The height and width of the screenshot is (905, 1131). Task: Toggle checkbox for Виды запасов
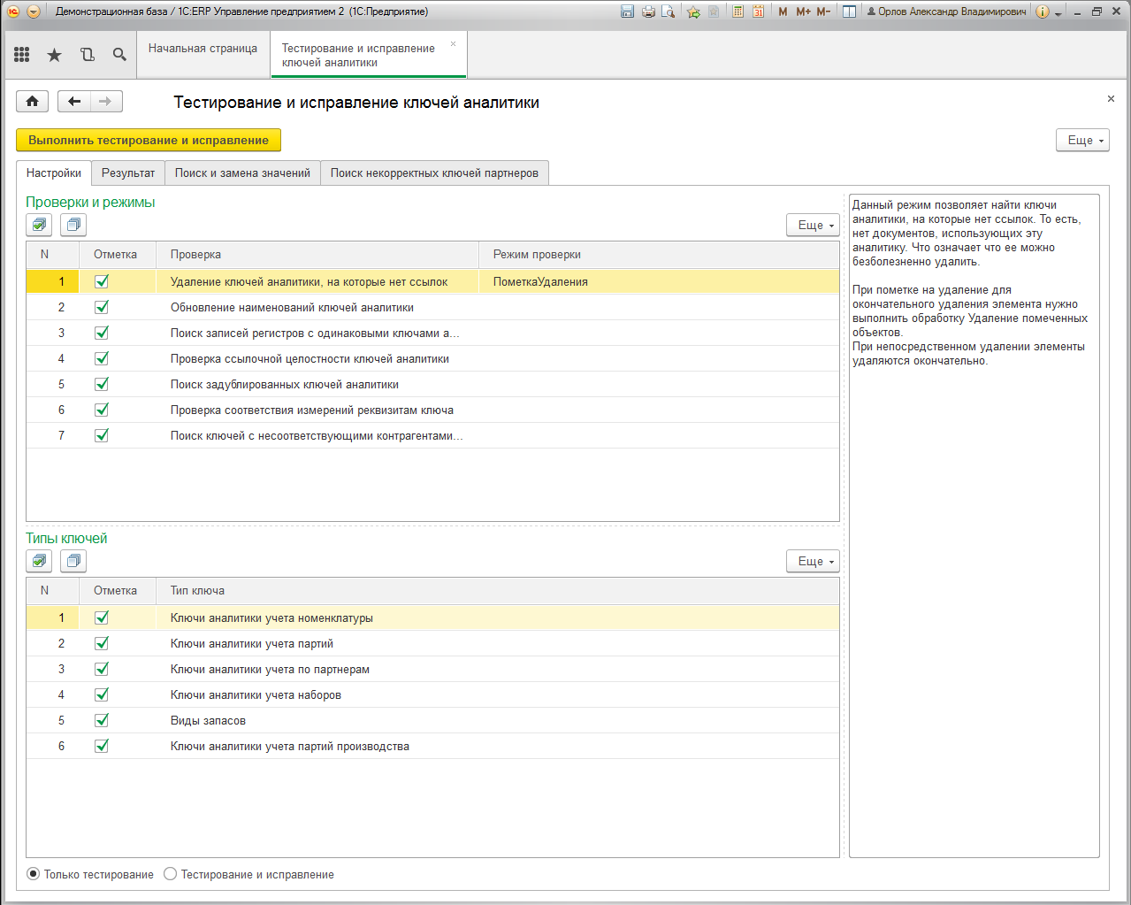pos(102,720)
